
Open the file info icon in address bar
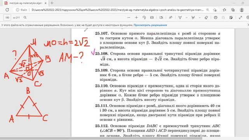18,10
